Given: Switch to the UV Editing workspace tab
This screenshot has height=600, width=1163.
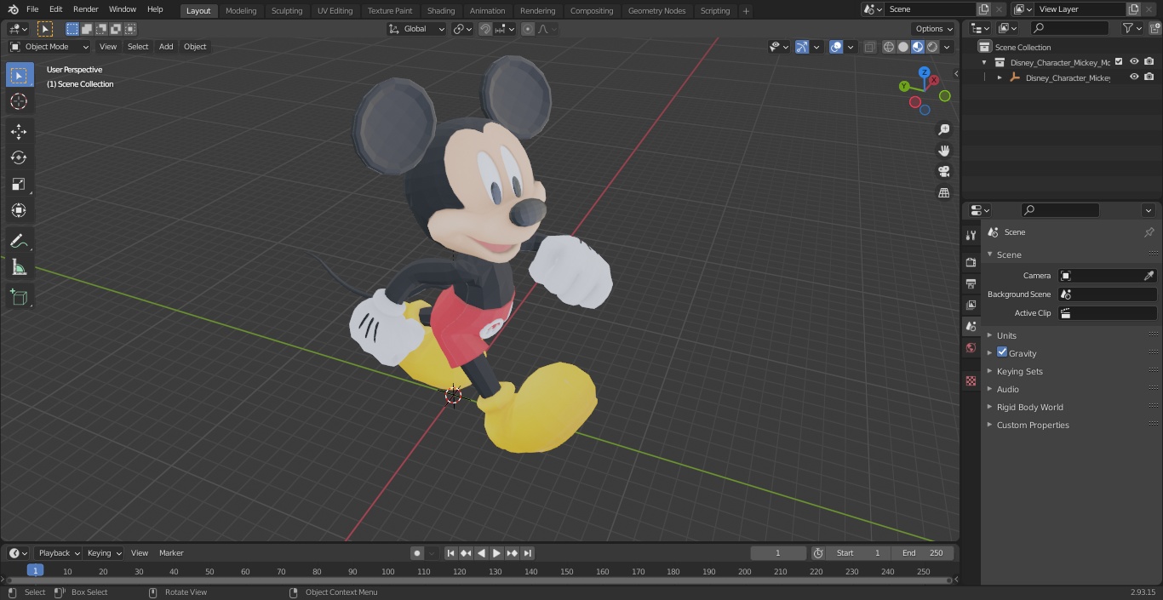Looking at the screenshot, I should tap(335, 11).
